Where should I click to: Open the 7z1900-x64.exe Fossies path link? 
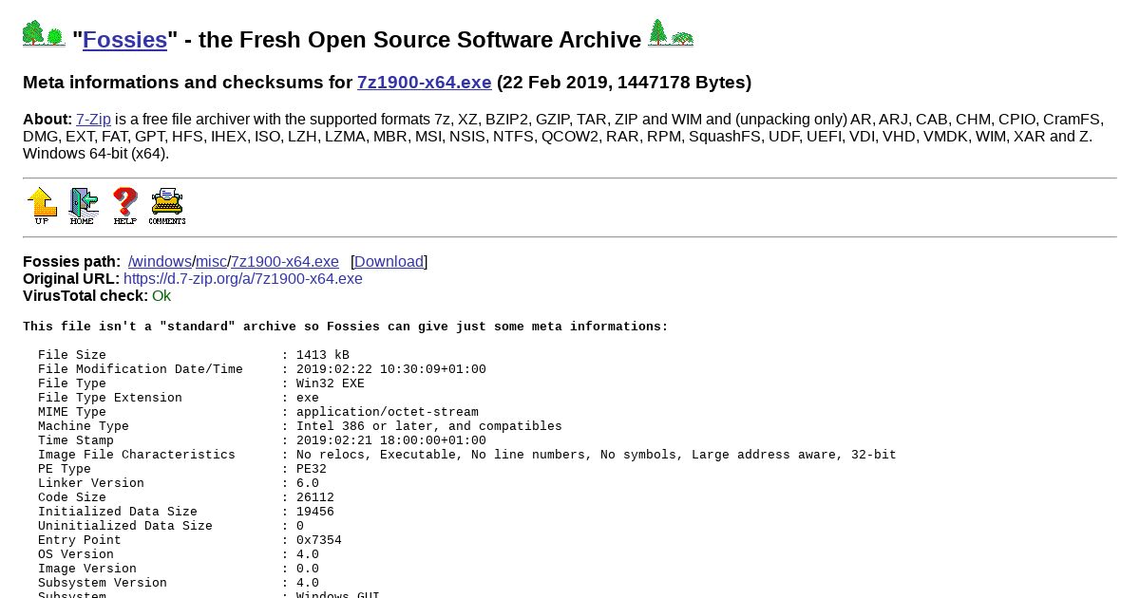tap(285, 262)
